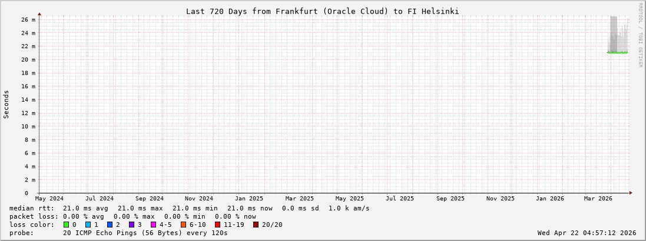Click the graph title about Frankfurt to Helsinki

tap(322, 11)
